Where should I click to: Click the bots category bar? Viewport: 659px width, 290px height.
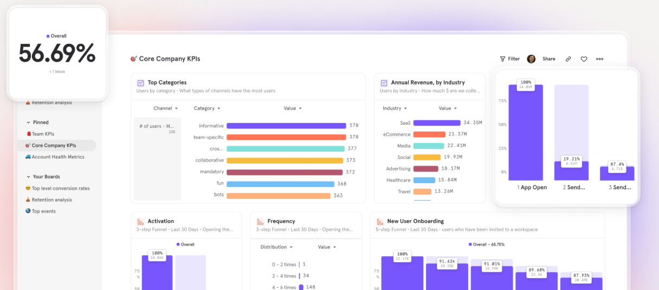click(279, 195)
